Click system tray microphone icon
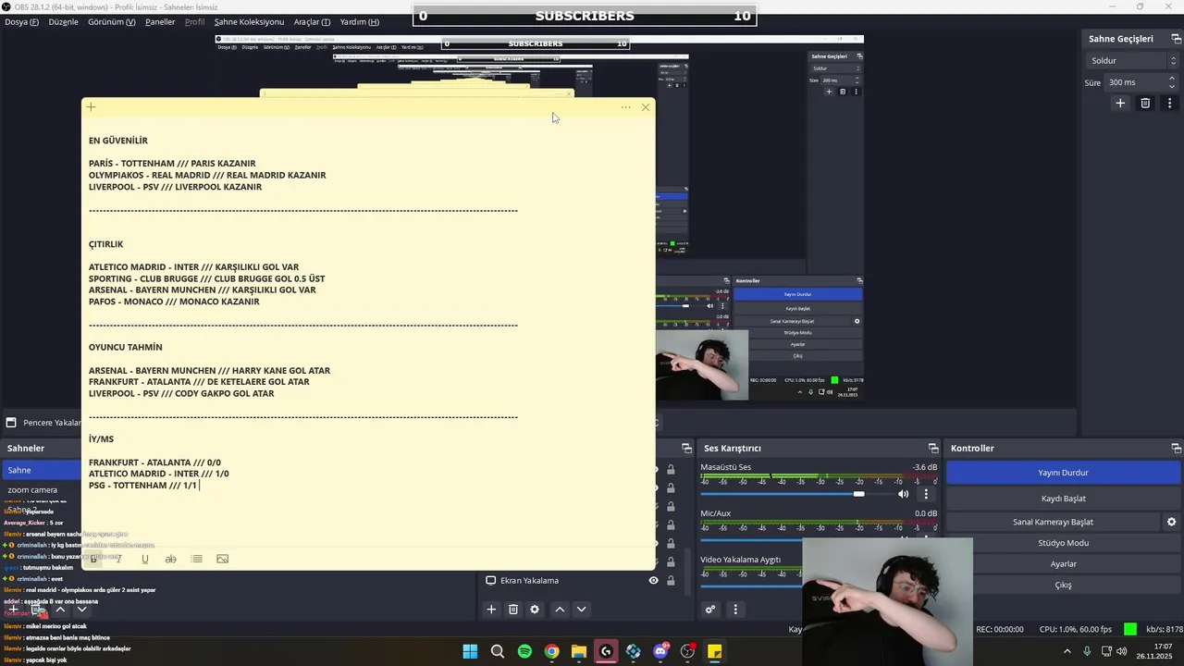Viewport: 1184px width, 666px height. click(x=1087, y=651)
